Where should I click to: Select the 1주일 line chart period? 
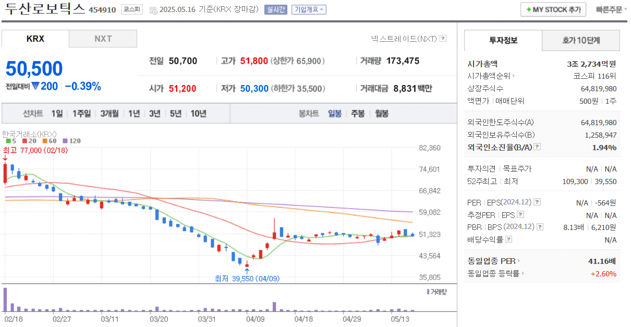coord(81,113)
